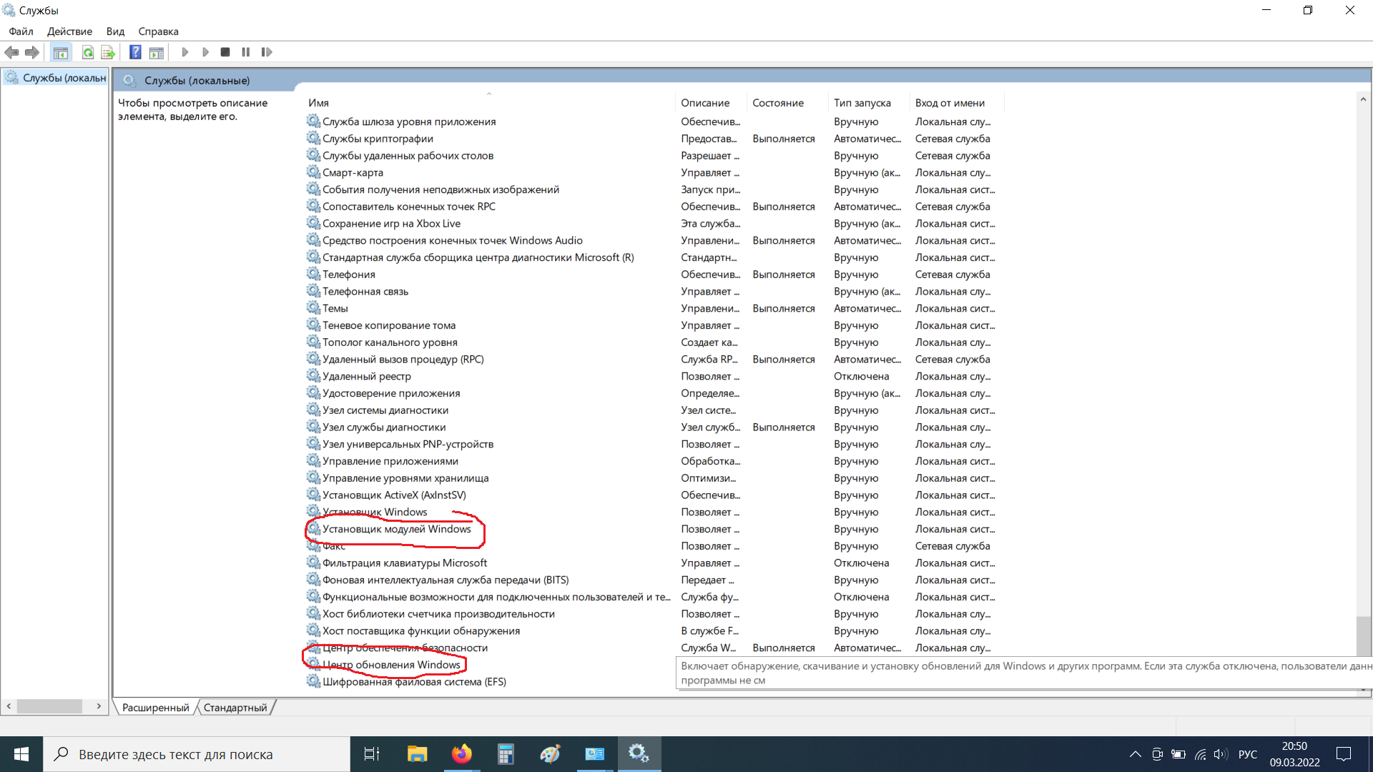This screenshot has width=1373, height=772.
Task: Open the Справка menu
Action: [x=158, y=31]
